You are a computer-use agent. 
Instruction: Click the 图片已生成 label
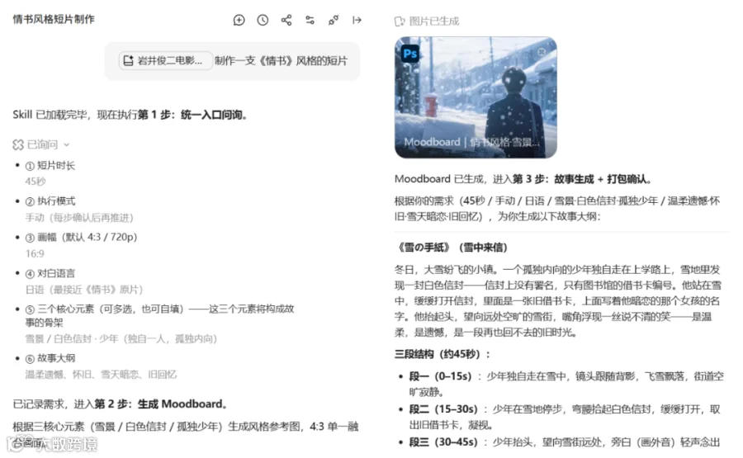[434, 21]
